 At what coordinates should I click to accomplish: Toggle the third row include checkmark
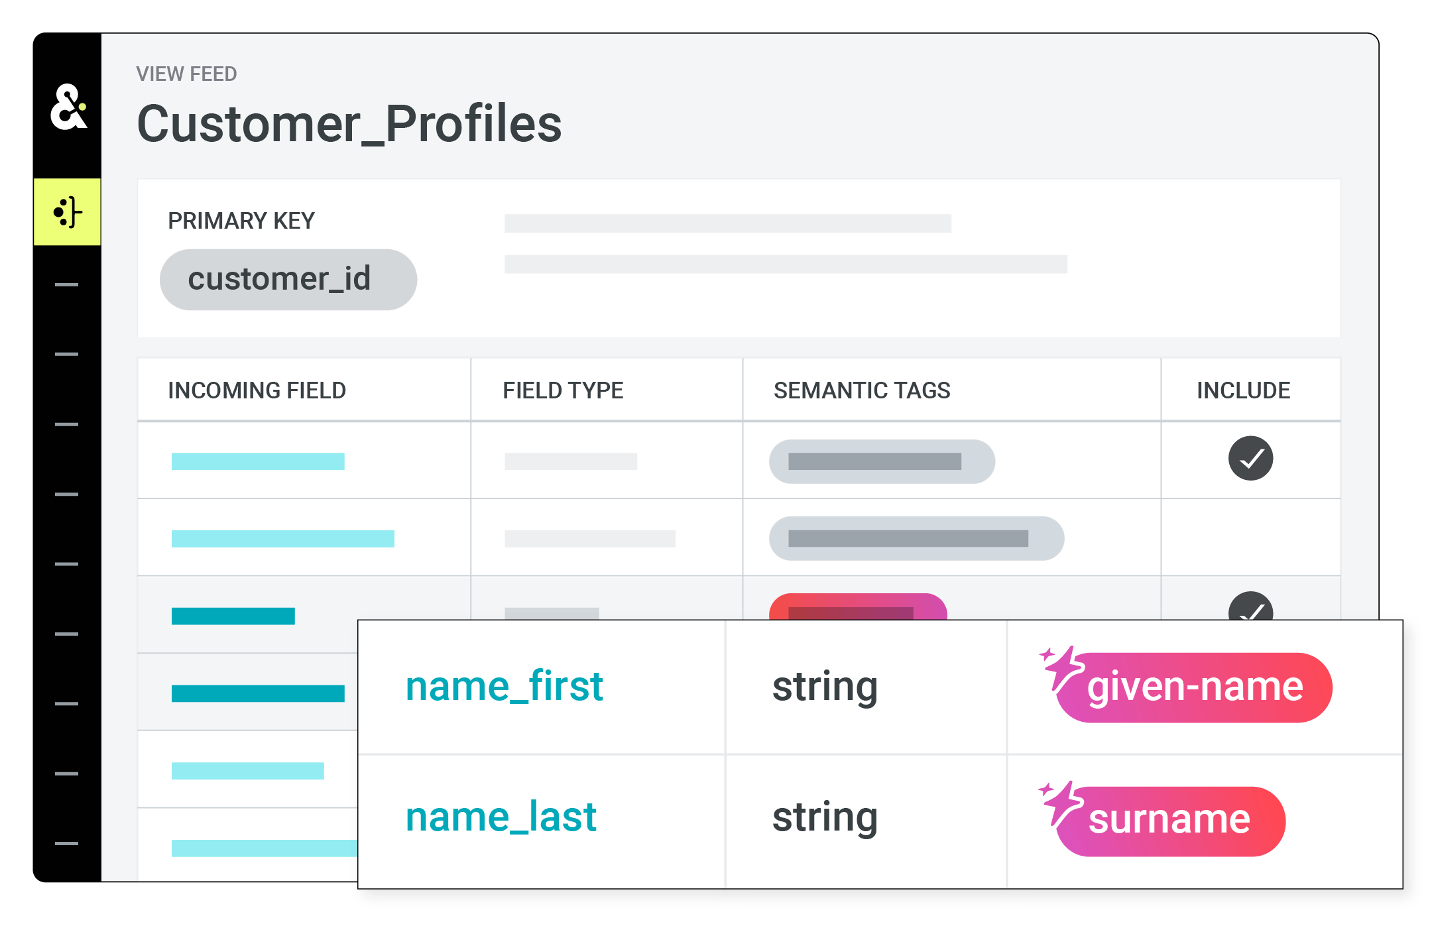click(x=1250, y=607)
